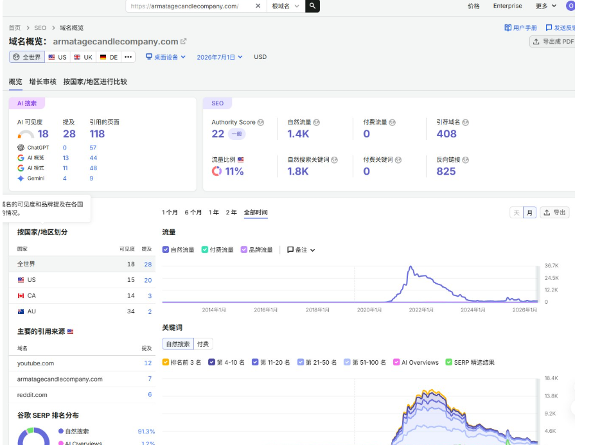Click the ChatGPT logo icon
The image size is (591, 445).
(21, 147)
